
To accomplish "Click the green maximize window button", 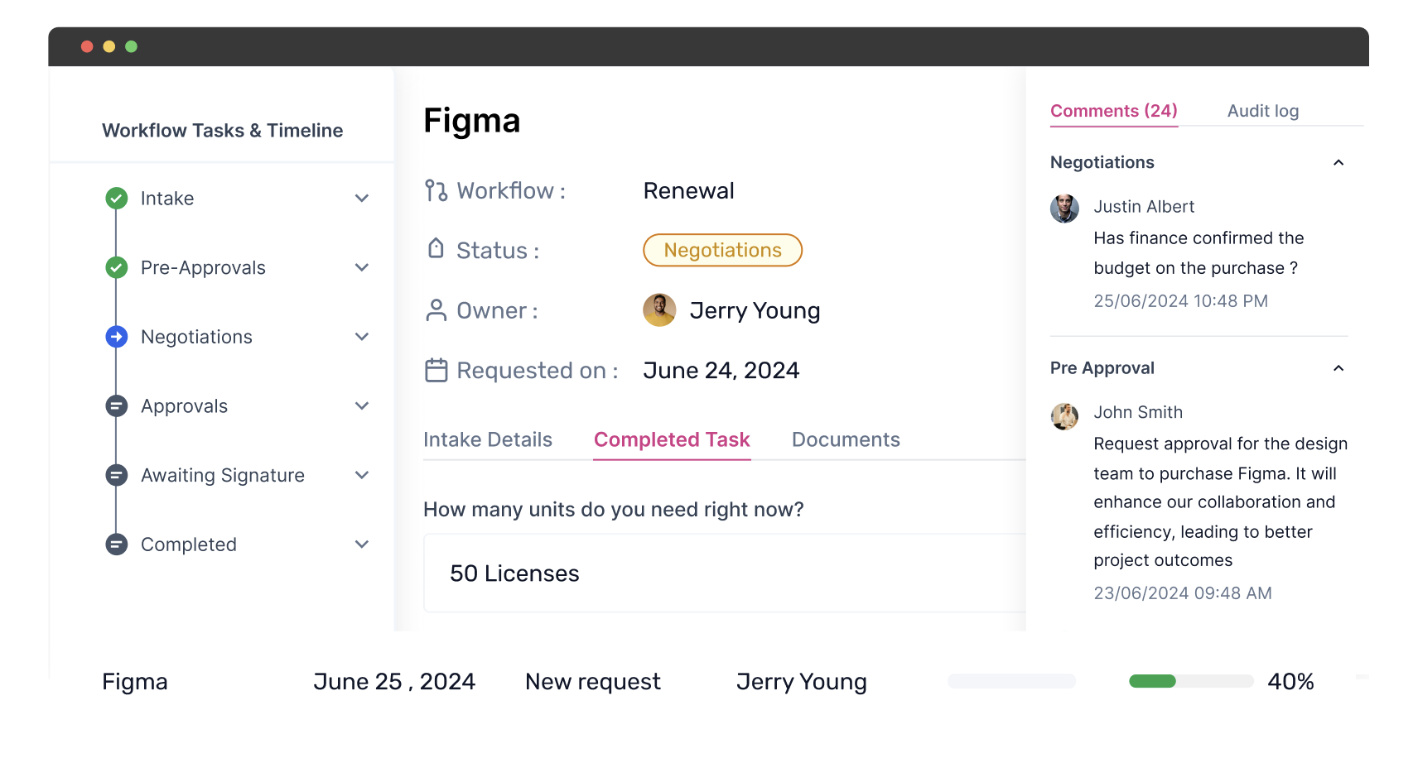I will point(131,46).
